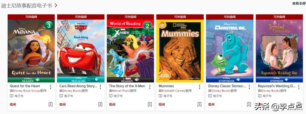This screenshot has width=306, height=114.
Task: Open more options for Rapunzel's Wedding Day
Action: click(x=299, y=87)
